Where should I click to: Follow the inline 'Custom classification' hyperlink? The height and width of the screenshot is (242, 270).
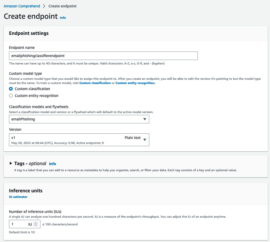point(95,83)
